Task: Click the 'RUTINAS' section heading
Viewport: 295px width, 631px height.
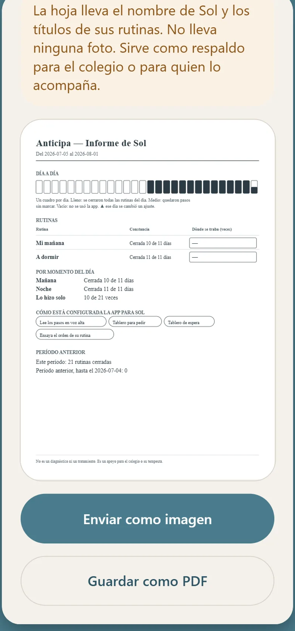Action: point(47,220)
